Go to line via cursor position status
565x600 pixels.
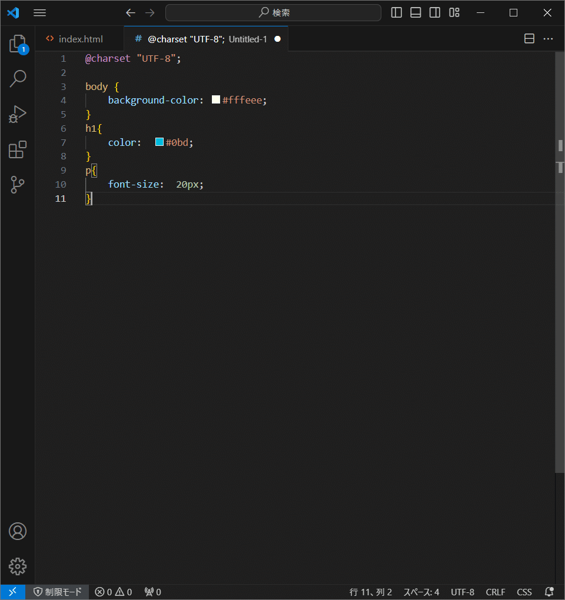(x=371, y=592)
